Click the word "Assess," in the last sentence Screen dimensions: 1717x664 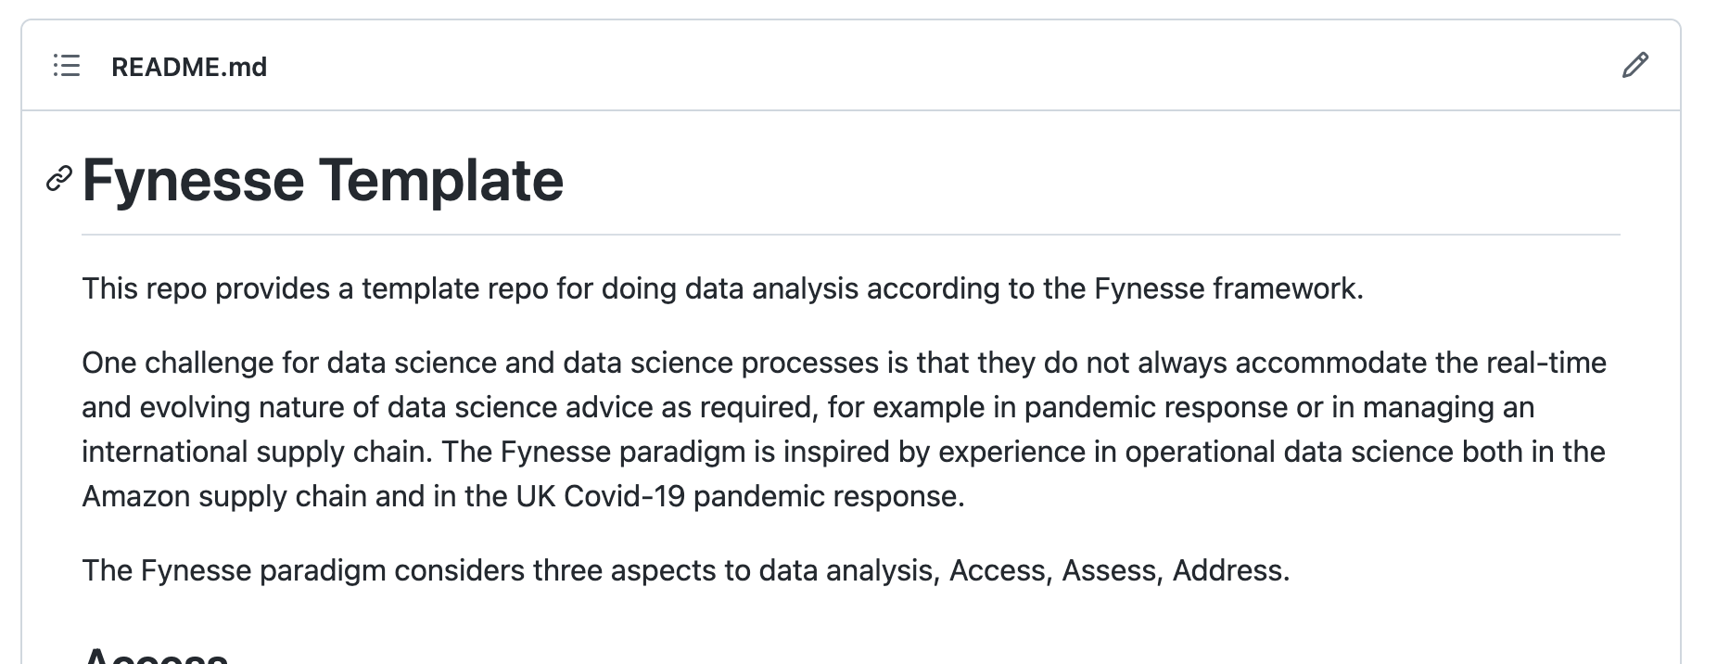[1113, 570]
